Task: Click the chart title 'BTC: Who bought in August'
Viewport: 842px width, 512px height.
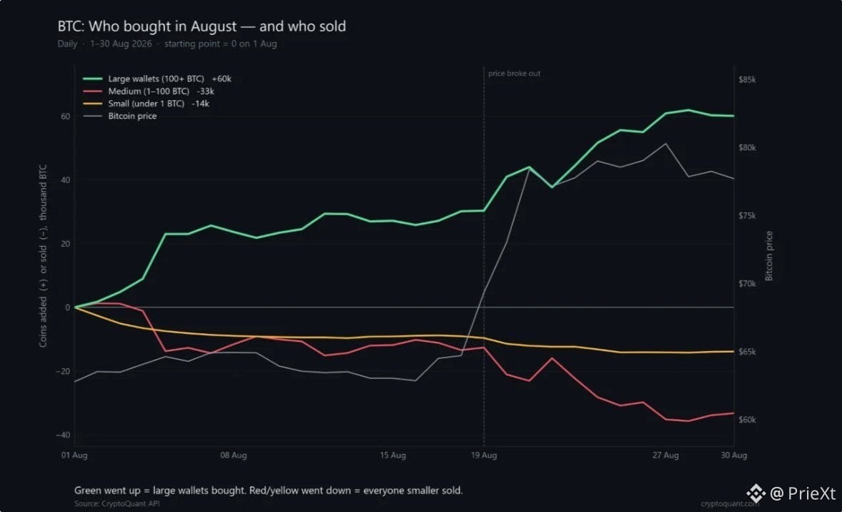Action: coord(147,26)
